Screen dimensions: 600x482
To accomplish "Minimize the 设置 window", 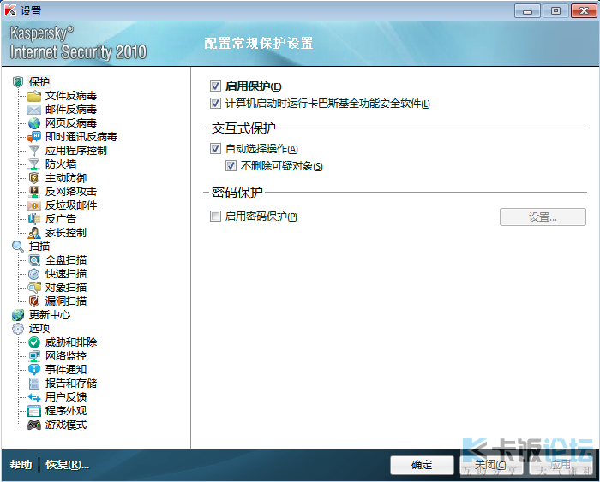I will (527, 11).
